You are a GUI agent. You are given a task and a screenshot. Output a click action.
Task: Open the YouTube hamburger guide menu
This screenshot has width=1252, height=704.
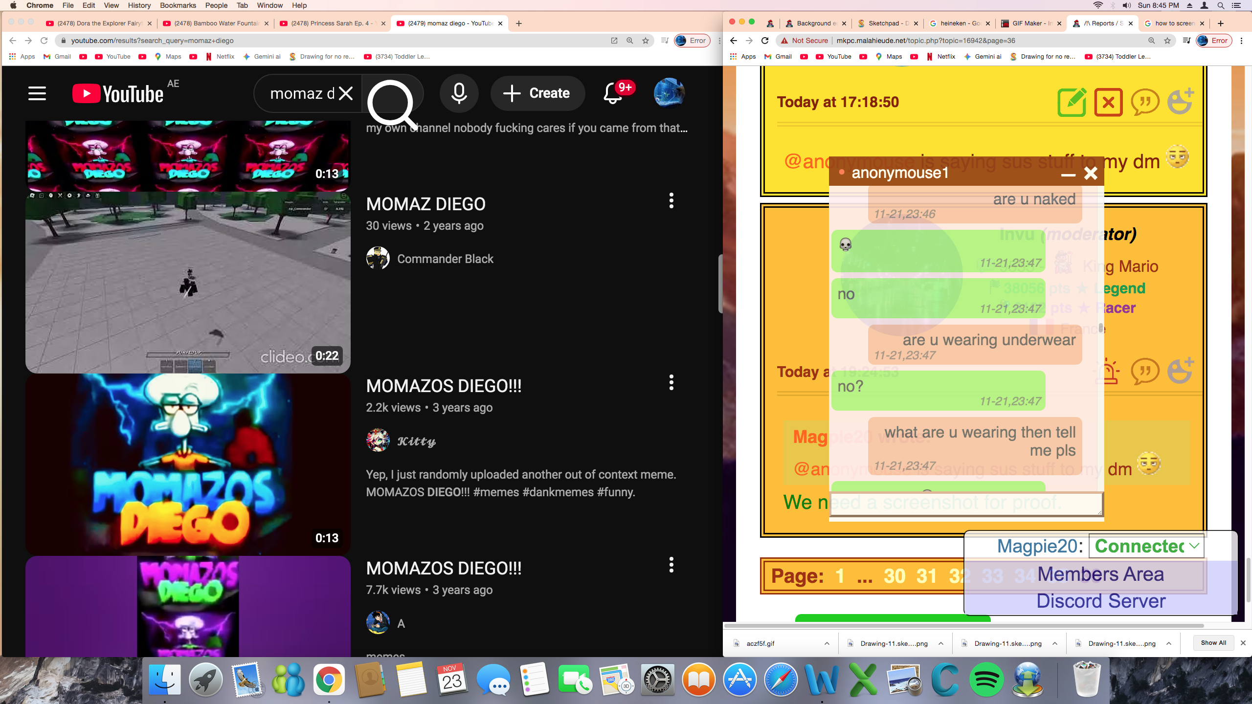click(x=37, y=93)
